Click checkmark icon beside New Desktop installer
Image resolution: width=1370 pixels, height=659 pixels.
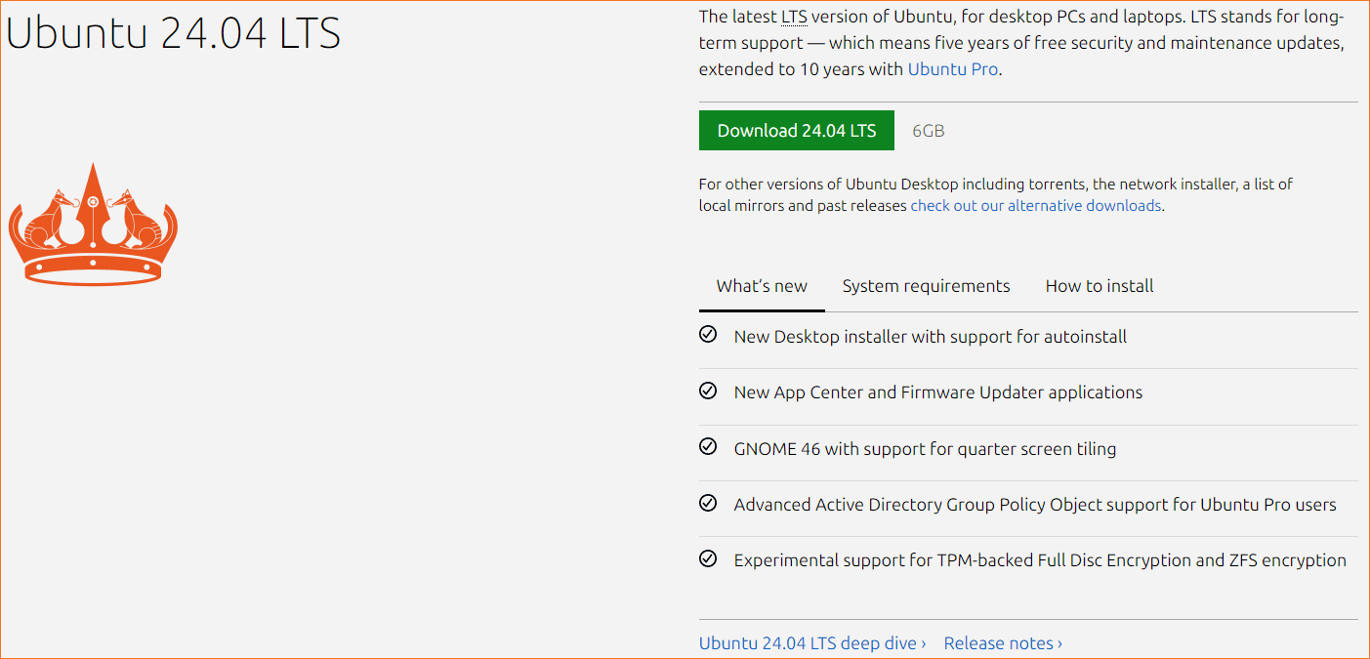tap(708, 335)
